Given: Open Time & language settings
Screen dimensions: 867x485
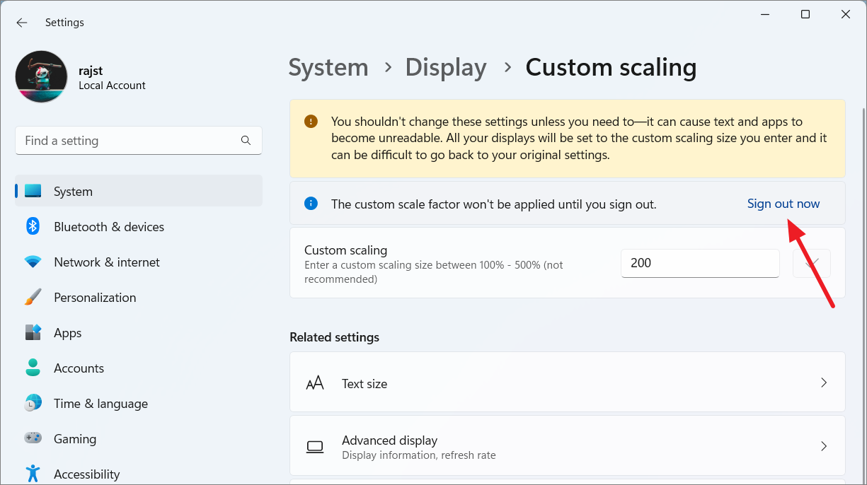Looking at the screenshot, I should tap(101, 403).
